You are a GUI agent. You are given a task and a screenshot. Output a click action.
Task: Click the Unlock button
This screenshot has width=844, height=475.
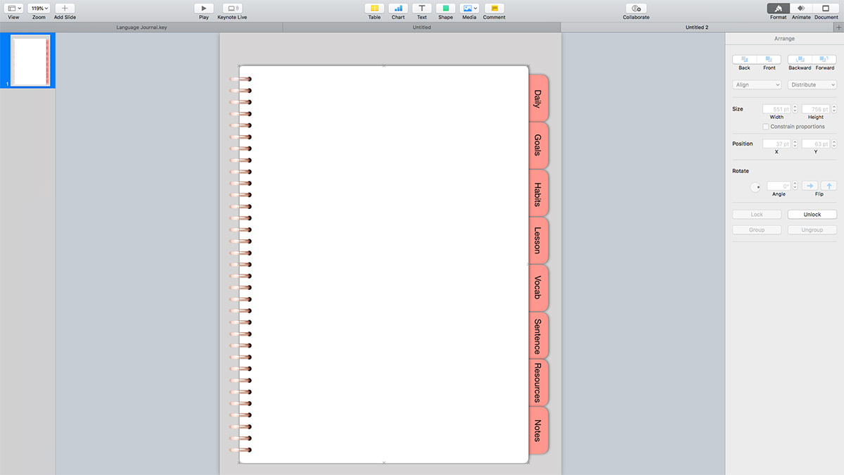pos(812,215)
